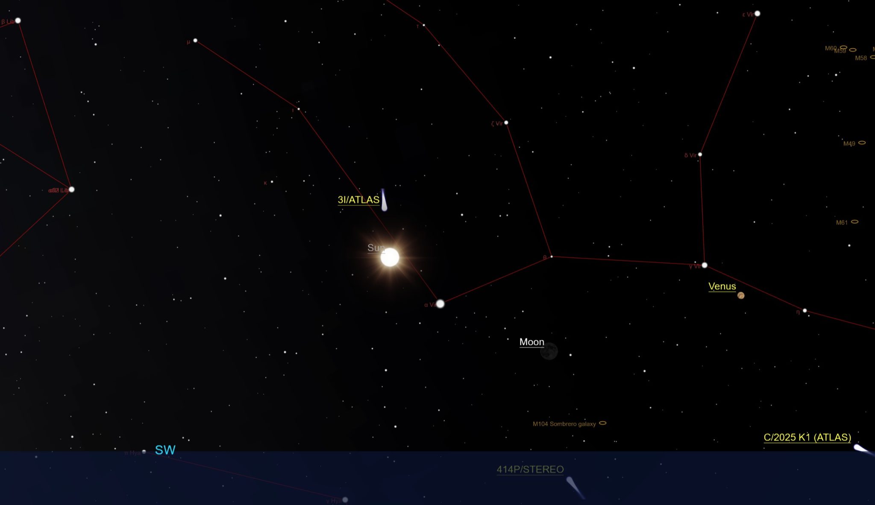Viewport: 875px width, 505px height.
Task: Select the M49 galaxy ellipse marker
Action: pyautogui.click(x=862, y=143)
